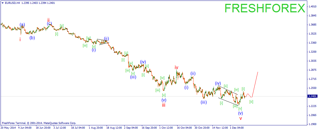Click the red wave iii label
Image resolution: width=318 pixels, height=130 pixels.
(x=164, y=105)
